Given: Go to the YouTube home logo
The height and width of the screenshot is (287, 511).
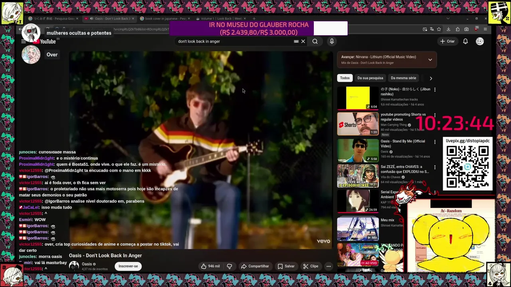Looking at the screenshot, I should [x=44, y=41].
